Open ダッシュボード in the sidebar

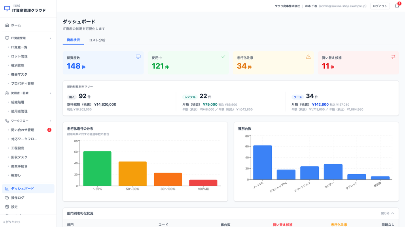(x=28, y=189)
